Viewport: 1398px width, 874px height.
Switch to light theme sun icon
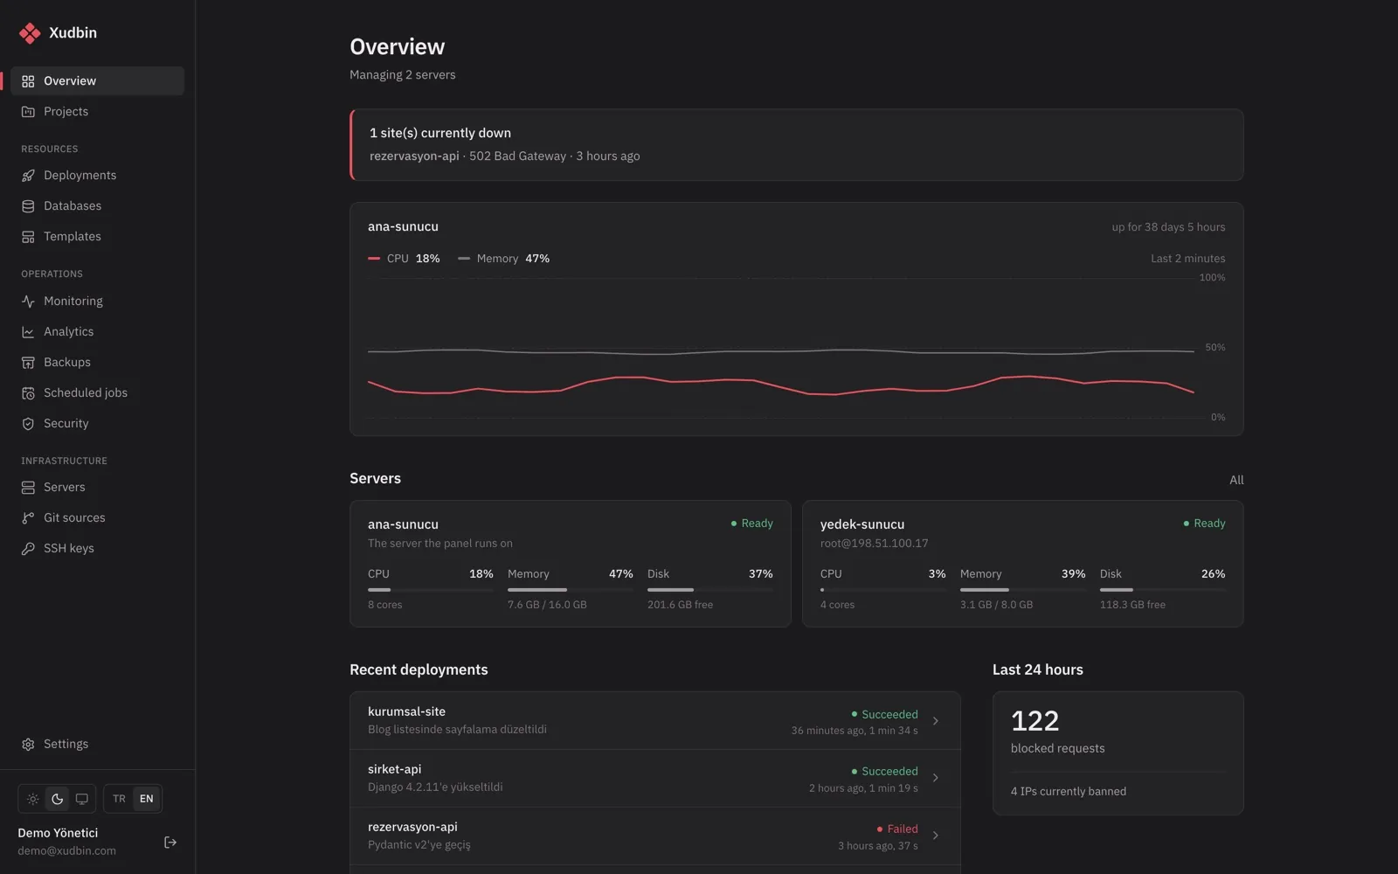(33, 799)
